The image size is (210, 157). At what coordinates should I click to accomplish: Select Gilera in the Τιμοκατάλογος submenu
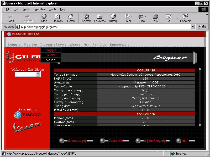click(x=51, y=55)
